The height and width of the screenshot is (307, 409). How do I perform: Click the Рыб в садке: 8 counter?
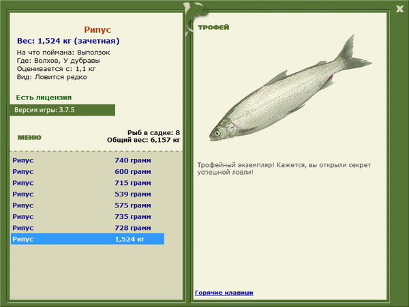pos(153,132)
